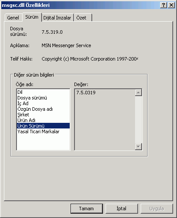Click the 7.5.0319 value text field
The width and height of the screenshot is (177, 218).
(x=105, y=119)
